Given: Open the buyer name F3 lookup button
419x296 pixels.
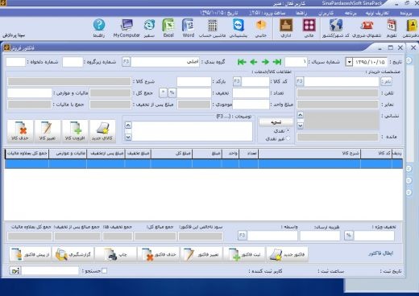Looking at the screenshot, I should point(300,81).
